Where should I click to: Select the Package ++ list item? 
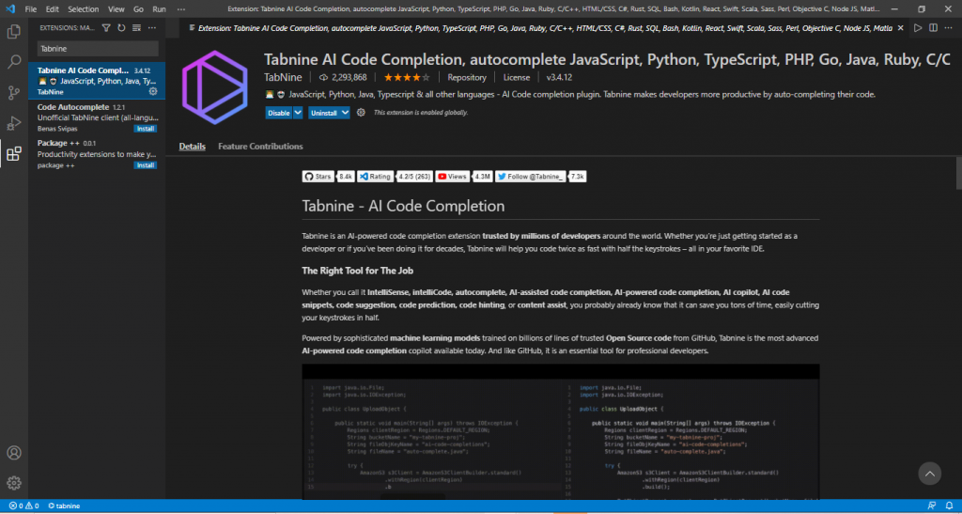point(97,154)
